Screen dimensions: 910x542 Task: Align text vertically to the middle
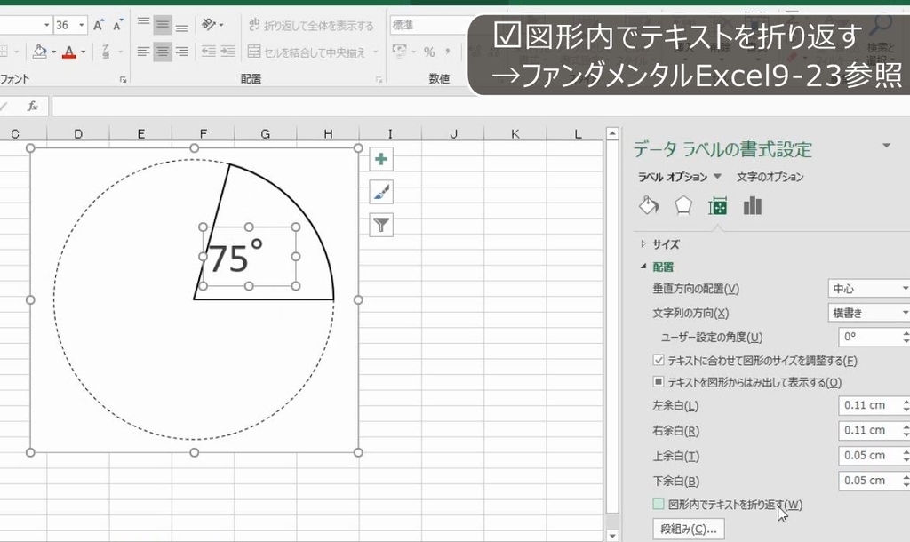click(x=163, y=25)
